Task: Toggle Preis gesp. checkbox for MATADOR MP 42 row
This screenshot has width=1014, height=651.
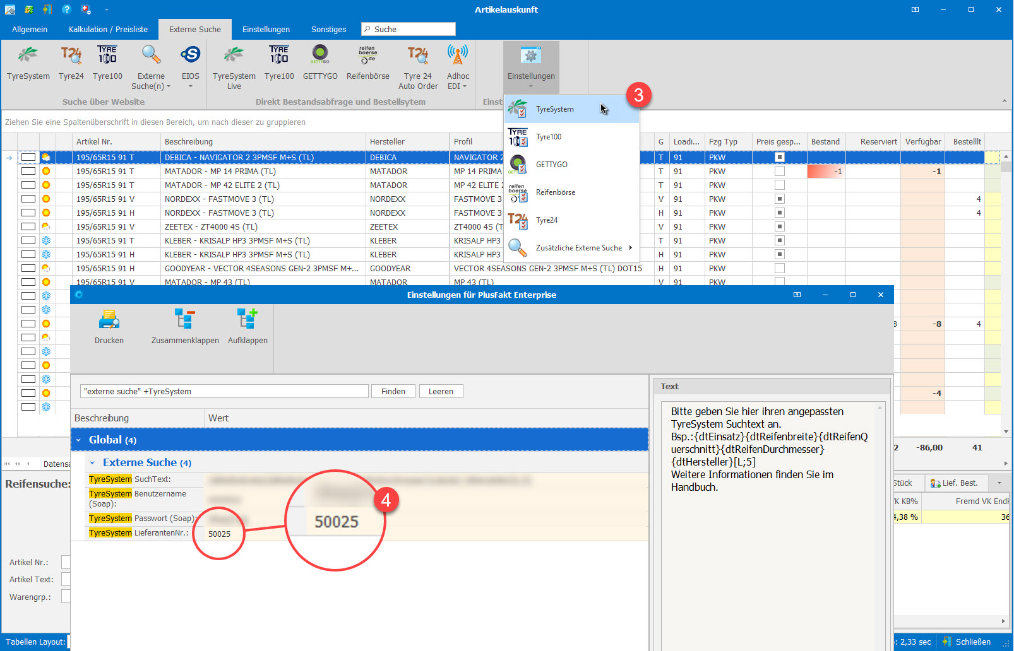Action: pos(780,185)
